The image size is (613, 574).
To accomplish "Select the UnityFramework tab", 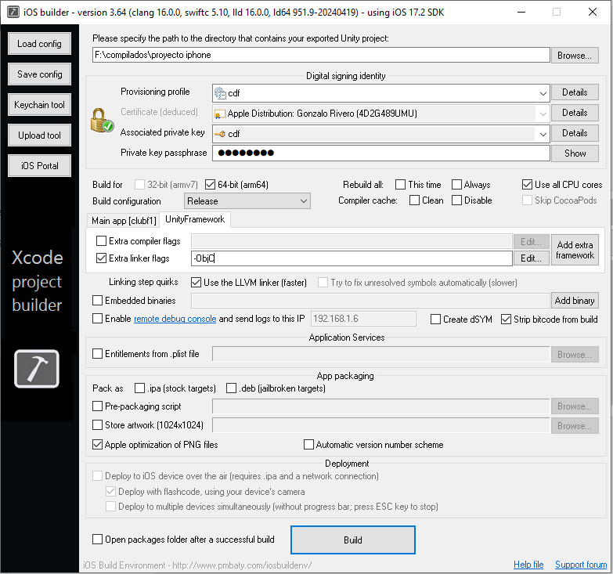I will (195, 219).
